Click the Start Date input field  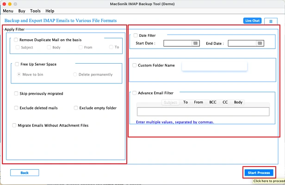[x=178, y=43]
